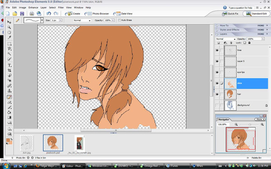Select the Rectangular Marquee tool

coord(9,44)
